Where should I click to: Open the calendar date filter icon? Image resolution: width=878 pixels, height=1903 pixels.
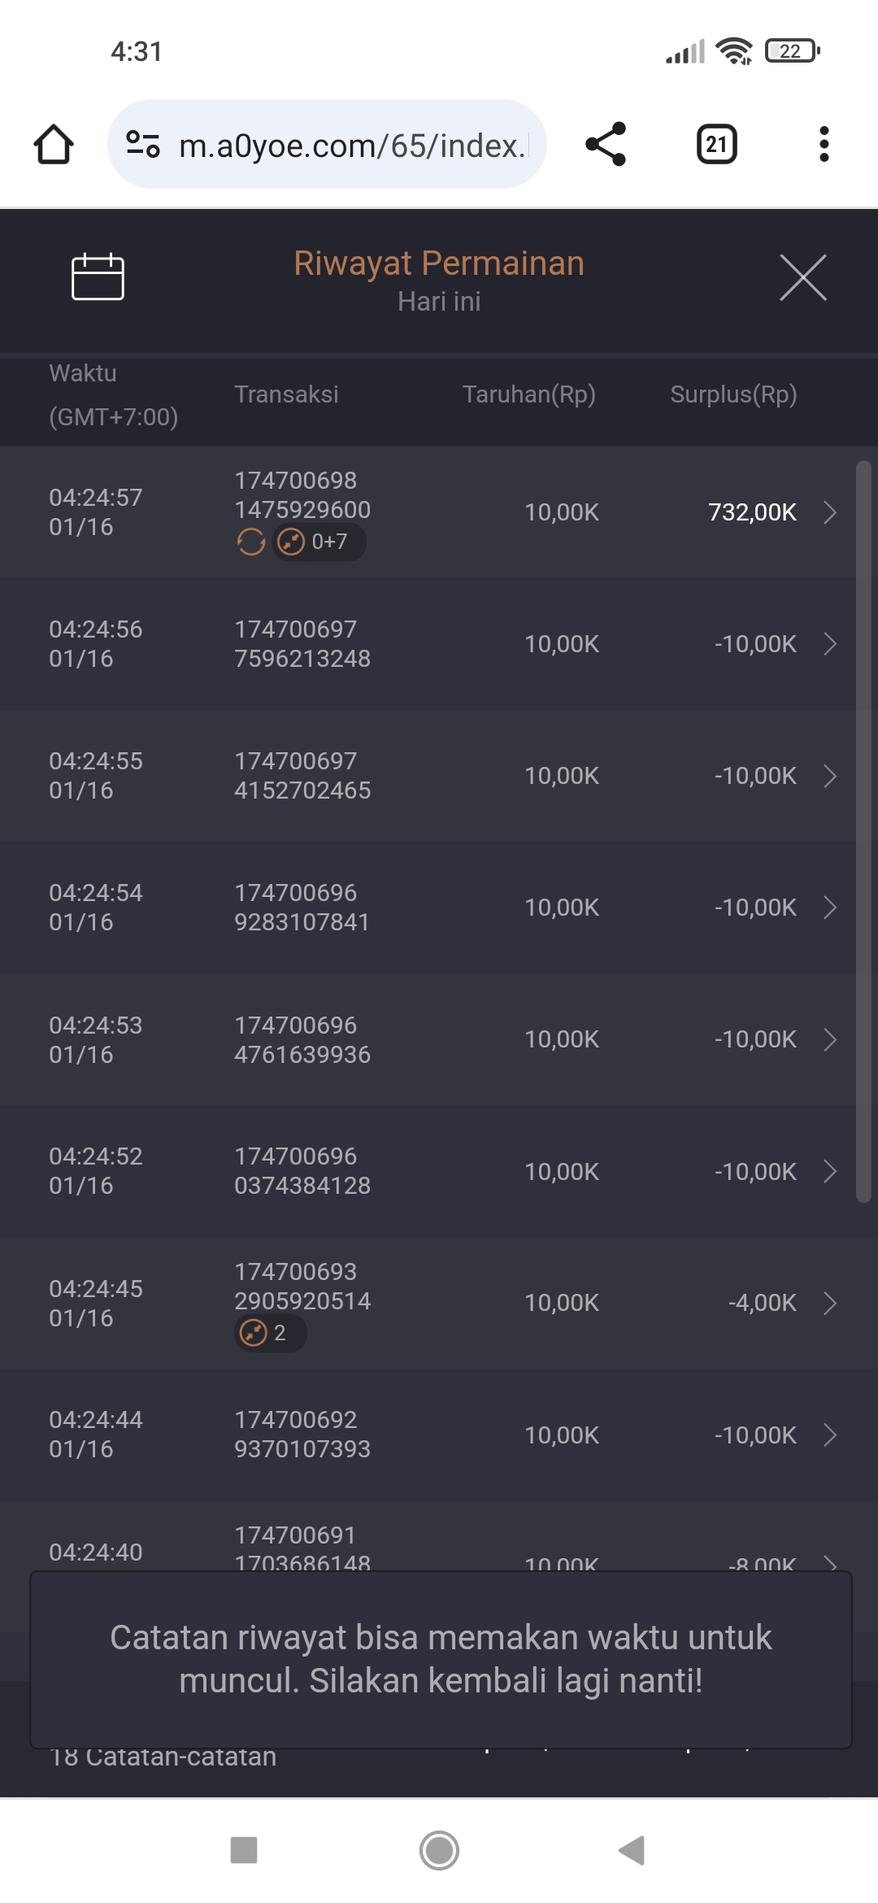[x=98, y=277]
